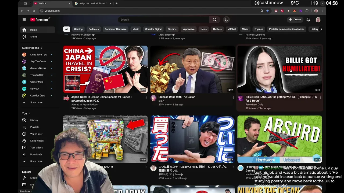
Task: Start voice search with microphone icon
Action: [226, 20]
